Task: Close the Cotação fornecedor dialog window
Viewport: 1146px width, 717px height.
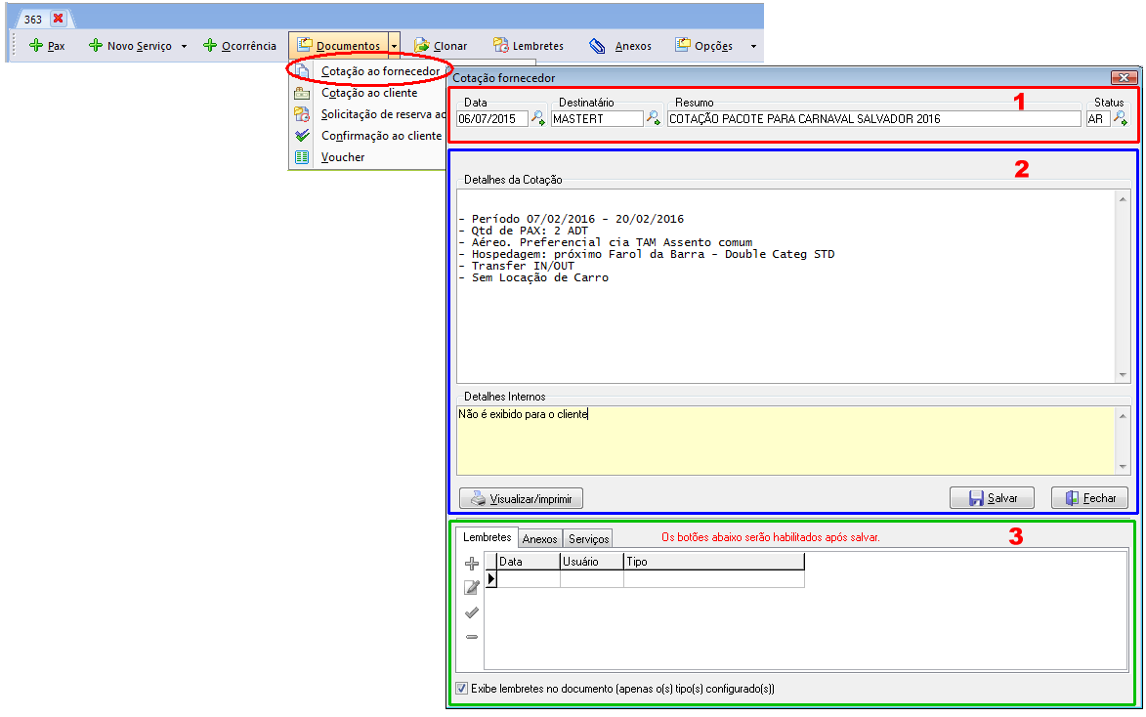Action: 1125,77
